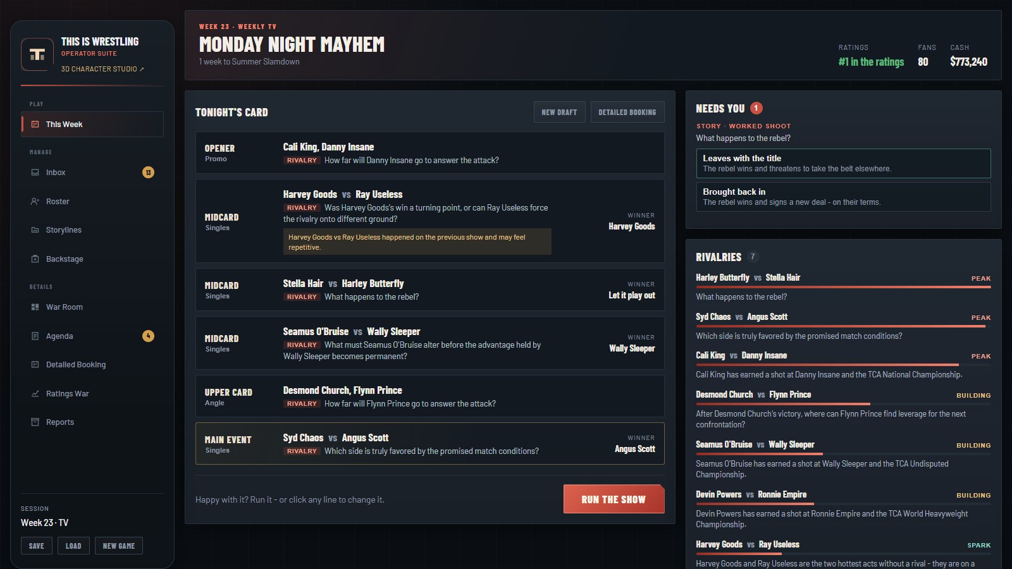Click the Detailed Booking sidebar icon
The width and height of the screenshot is (1012, 569).
pyautogui.click(x=35, y=365)
